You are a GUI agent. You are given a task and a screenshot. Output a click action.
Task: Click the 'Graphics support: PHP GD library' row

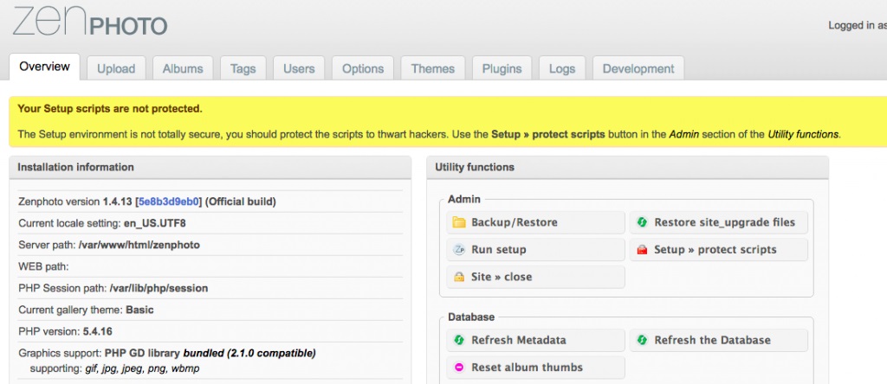point(210,361)
